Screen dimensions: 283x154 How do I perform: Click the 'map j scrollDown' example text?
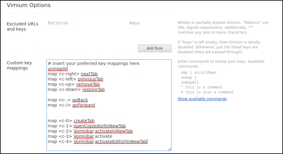(198, 73)
